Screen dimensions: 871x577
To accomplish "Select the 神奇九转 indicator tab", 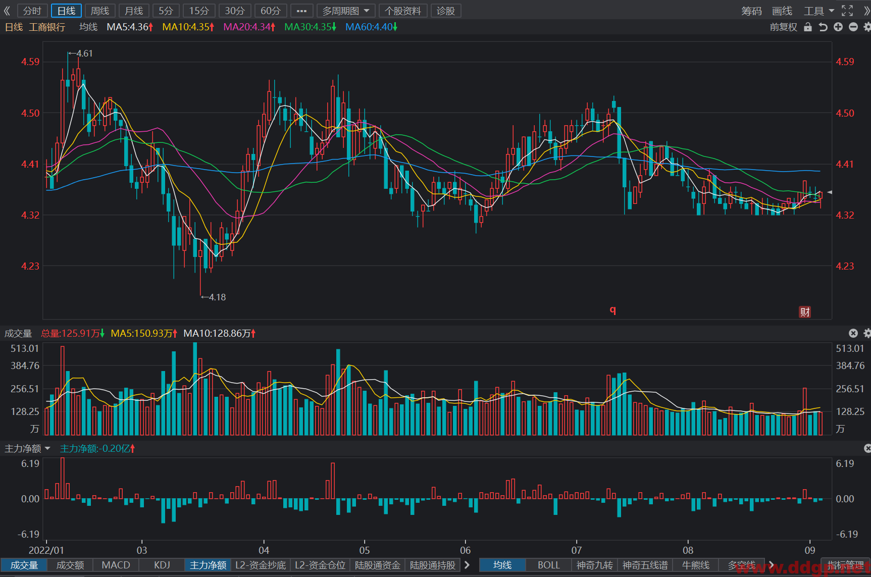I will tap(595, 565).
